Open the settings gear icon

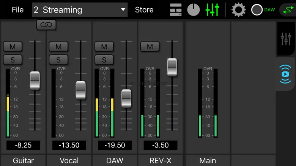click(238, 10)
